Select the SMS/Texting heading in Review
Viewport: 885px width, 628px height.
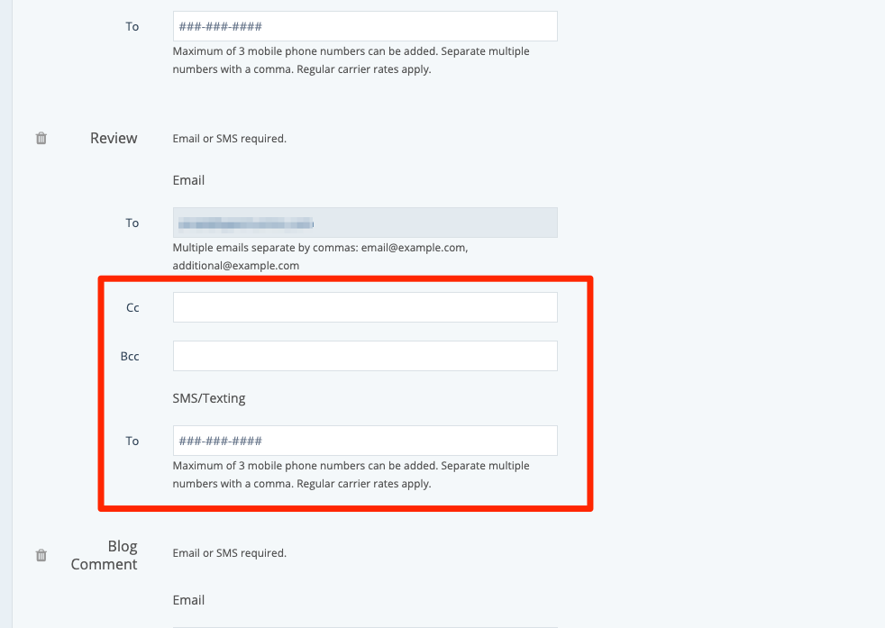(x=208, y=397)
